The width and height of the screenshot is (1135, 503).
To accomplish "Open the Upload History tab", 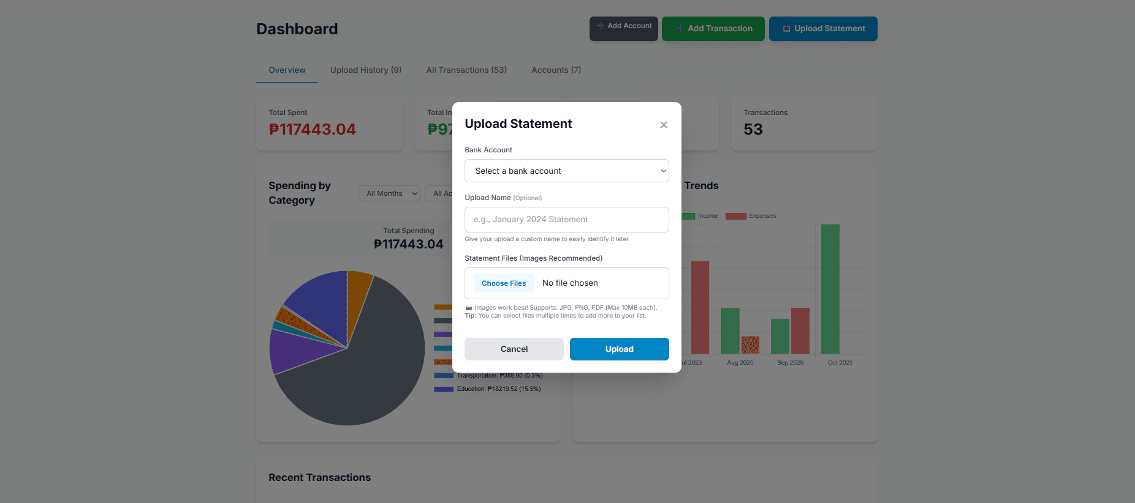I will click(366, 70).
